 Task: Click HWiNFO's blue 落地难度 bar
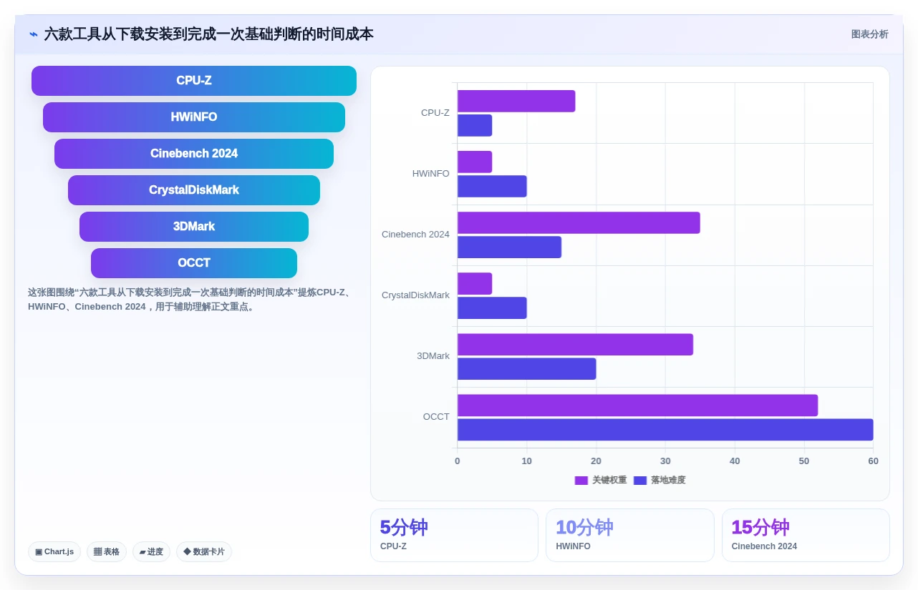[x=492, y=186]
